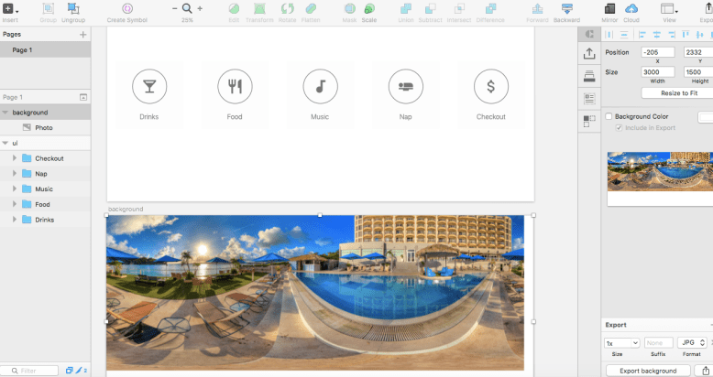Open the Mirror tool

(609, 8)
